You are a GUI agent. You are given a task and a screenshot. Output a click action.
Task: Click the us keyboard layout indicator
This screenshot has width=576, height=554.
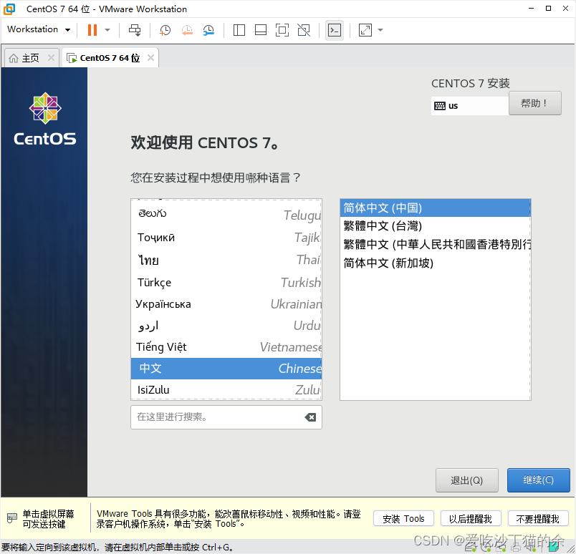click(x=470, y=106)
